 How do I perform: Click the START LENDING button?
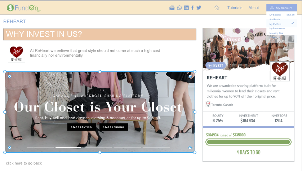coord(114,127)
